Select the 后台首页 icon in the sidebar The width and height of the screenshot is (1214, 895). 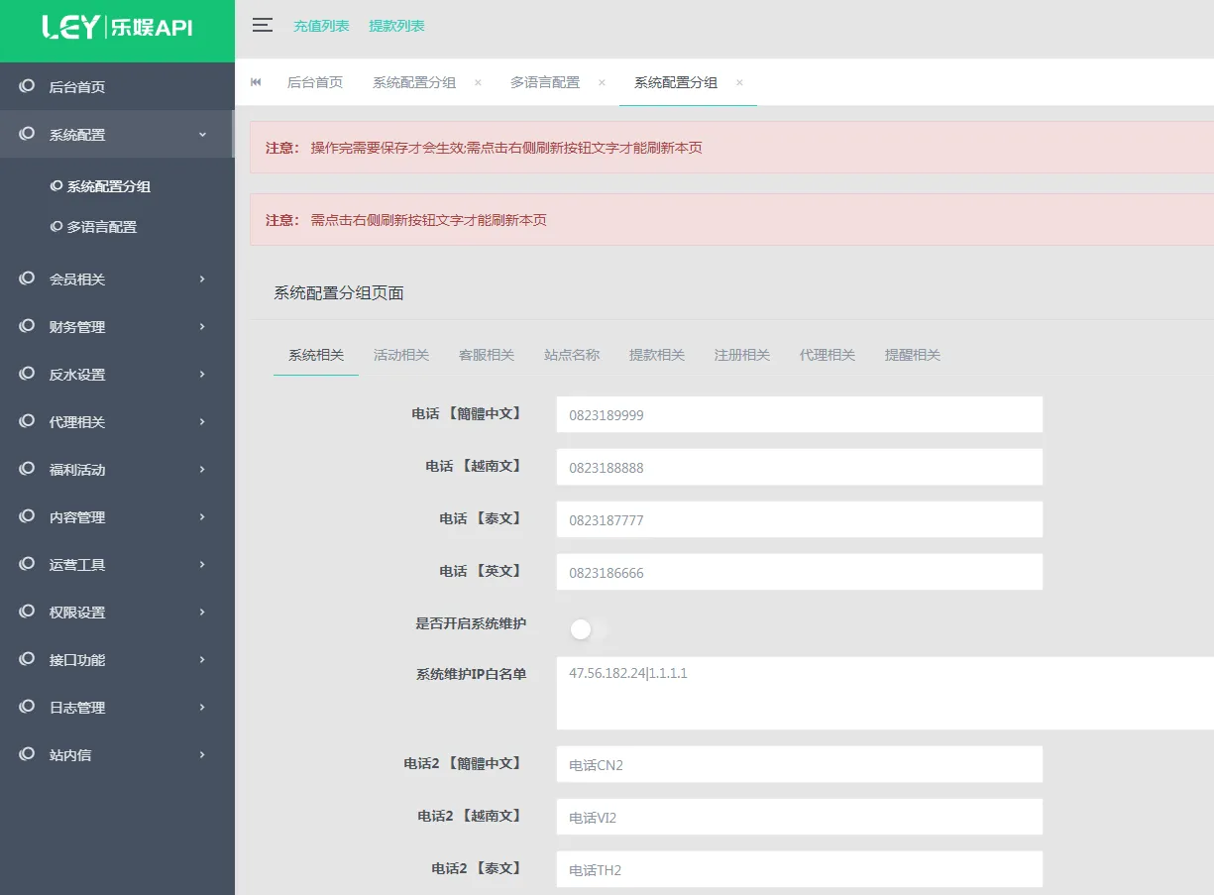click(x=27, y=85)
